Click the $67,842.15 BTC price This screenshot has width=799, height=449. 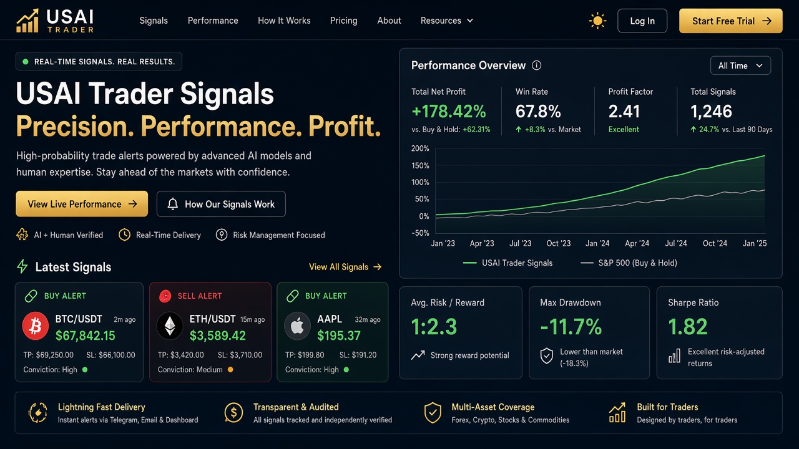click(86, 336)
